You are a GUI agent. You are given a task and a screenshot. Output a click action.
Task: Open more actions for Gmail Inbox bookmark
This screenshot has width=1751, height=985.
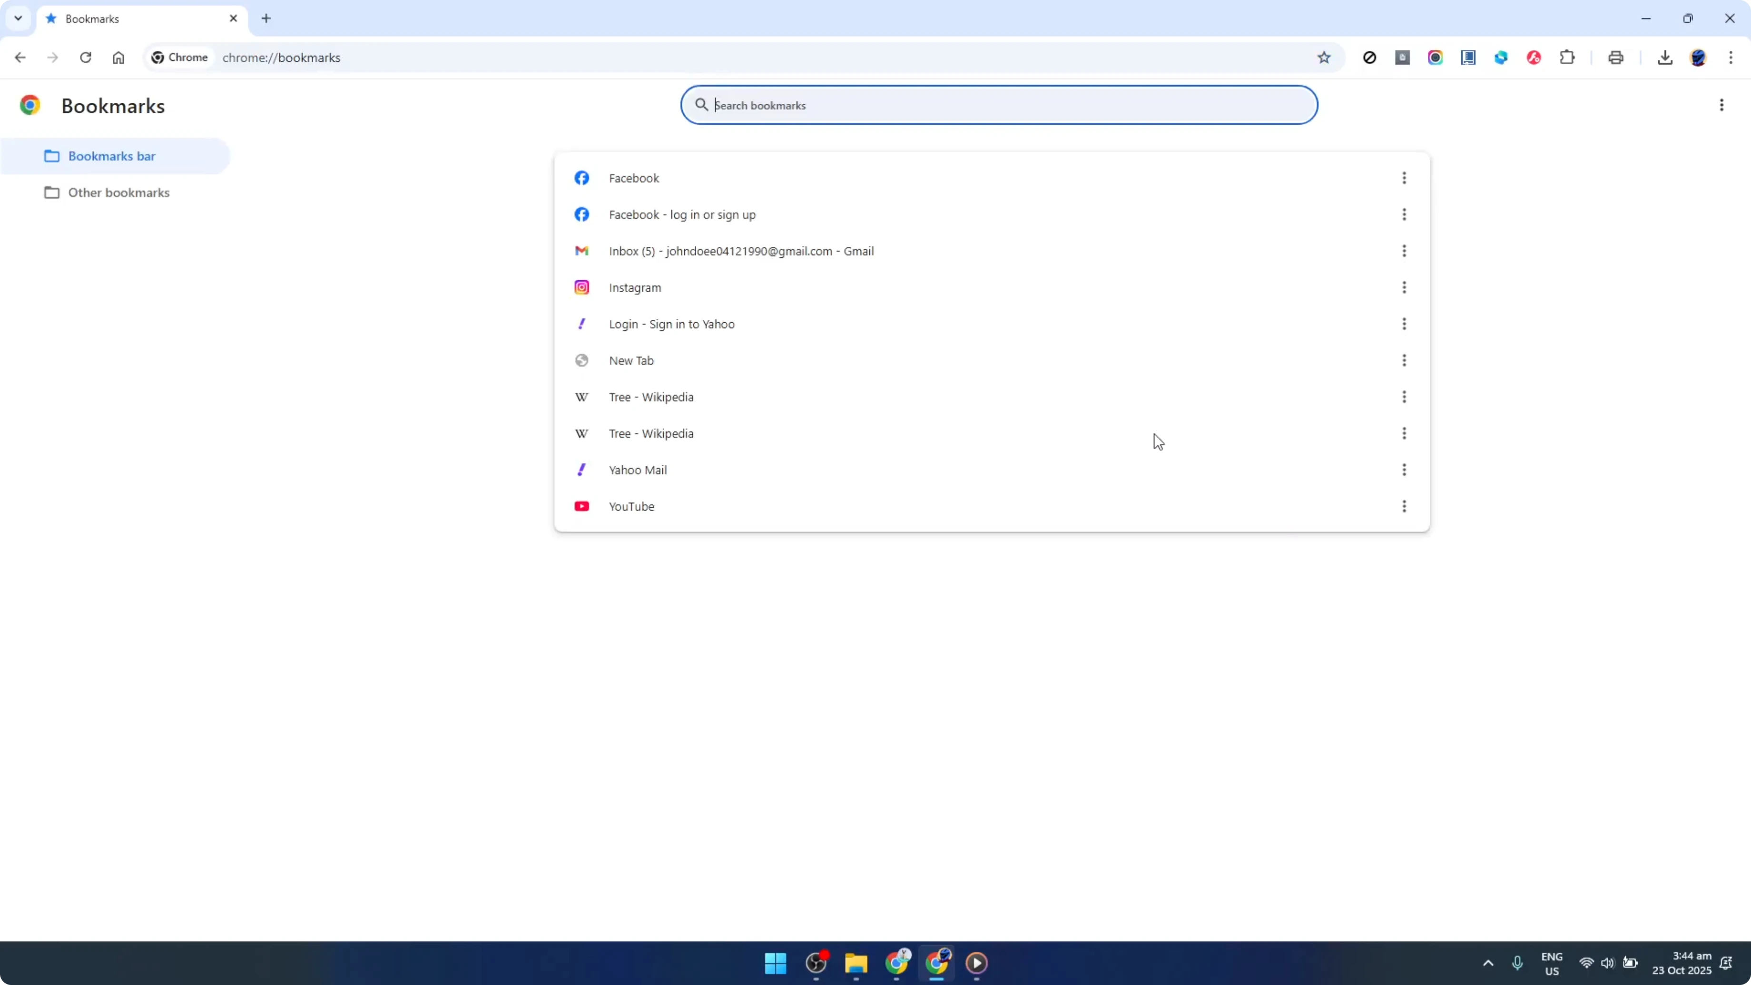[x=1404, y=251]
